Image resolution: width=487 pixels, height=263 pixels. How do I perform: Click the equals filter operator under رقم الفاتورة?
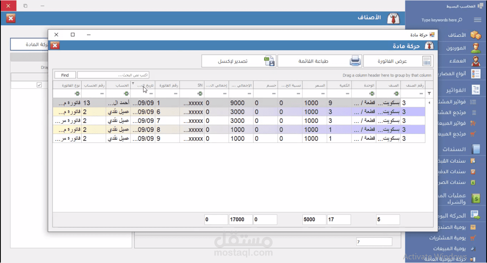pos(176,94)
